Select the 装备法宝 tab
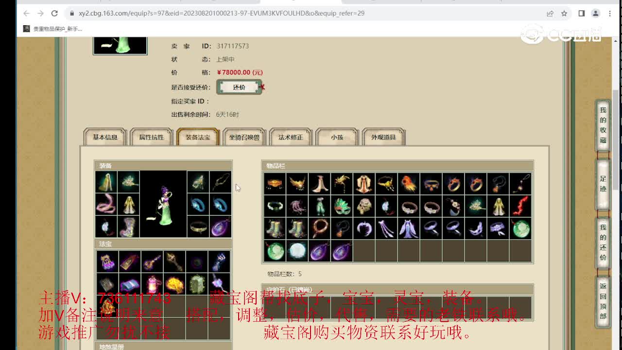This screenshot has width=622, height=350. 198,137
